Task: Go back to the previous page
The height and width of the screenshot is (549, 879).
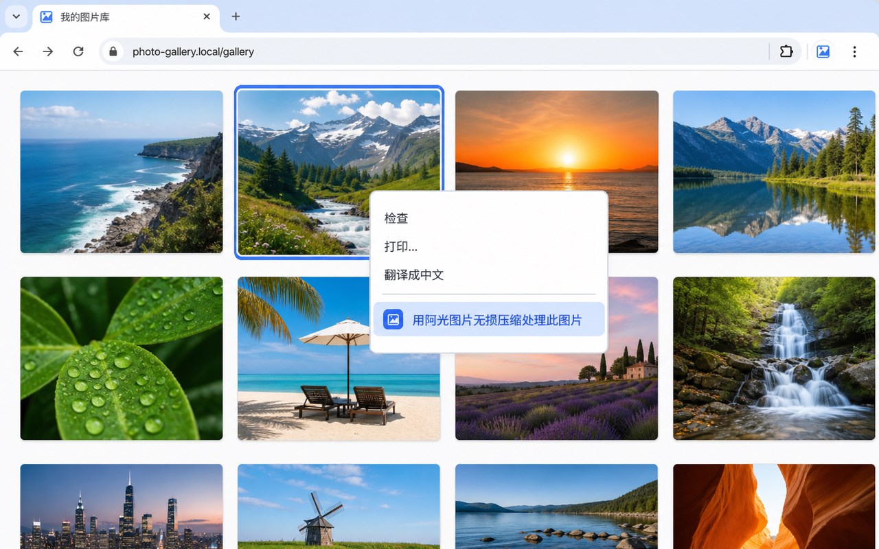Action: tap(19, 51)
